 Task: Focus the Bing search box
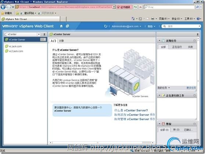click(169, 7)
